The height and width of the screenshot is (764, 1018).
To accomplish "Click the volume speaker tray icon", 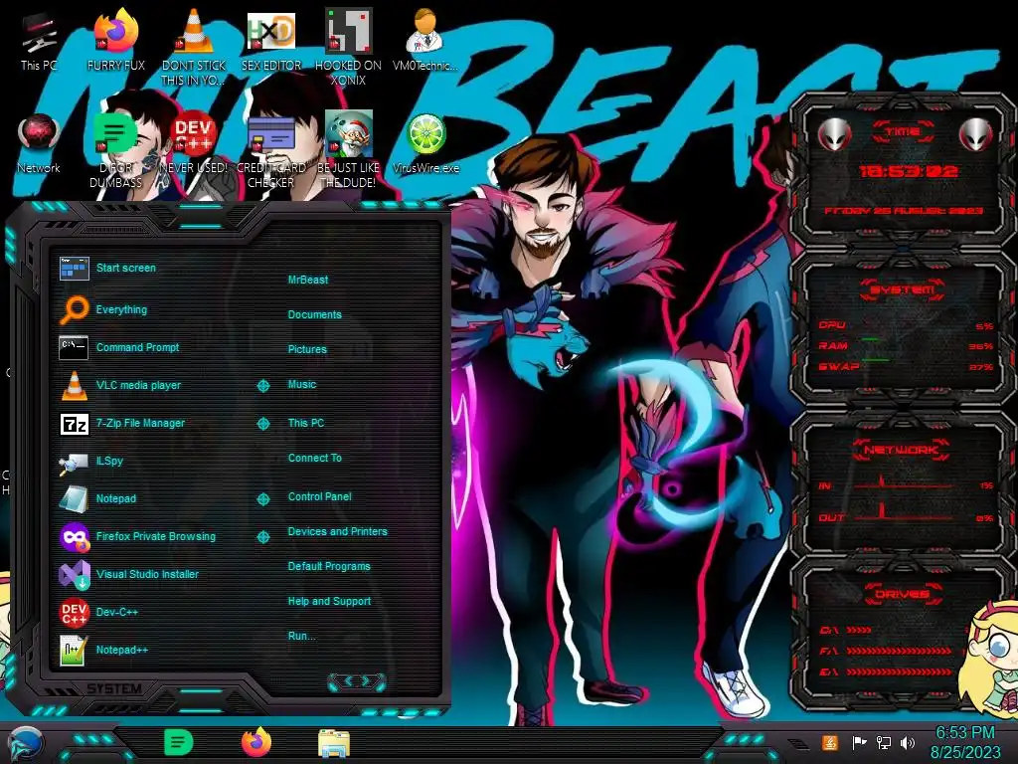I will click(x=908, y=742).
